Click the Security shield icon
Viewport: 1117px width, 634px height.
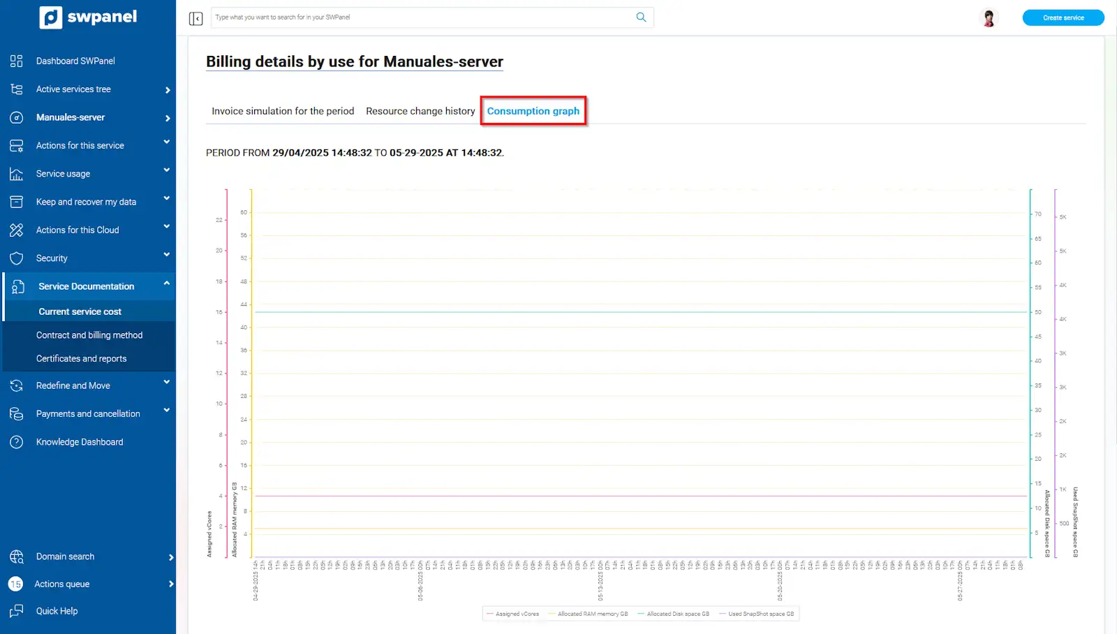[x=17, y=258]
